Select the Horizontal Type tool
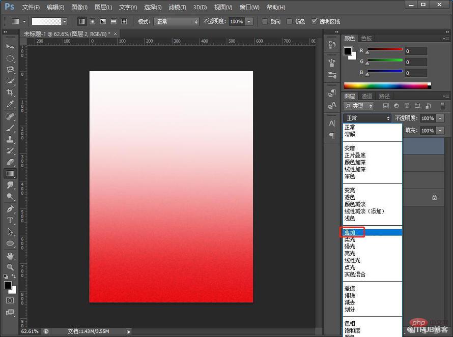The image size is (453, 337). tap(10, 221)
